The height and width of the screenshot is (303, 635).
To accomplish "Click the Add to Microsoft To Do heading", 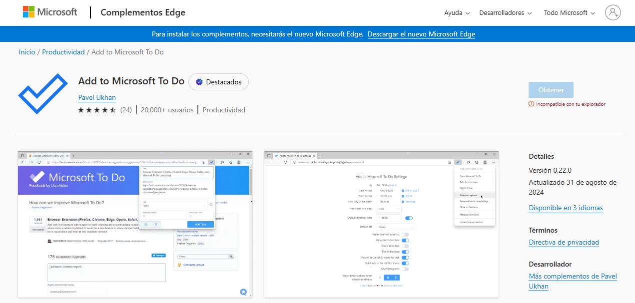I will 131,81.
